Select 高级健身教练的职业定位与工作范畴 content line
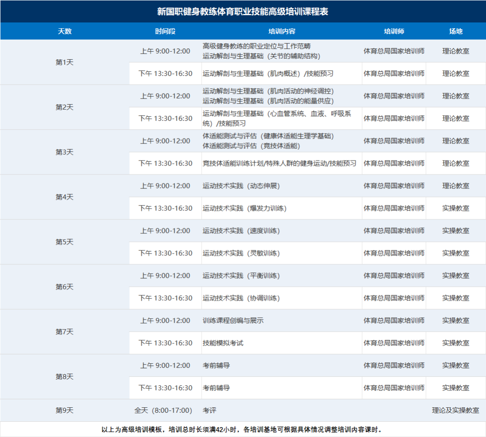 (x=256, y=46)
